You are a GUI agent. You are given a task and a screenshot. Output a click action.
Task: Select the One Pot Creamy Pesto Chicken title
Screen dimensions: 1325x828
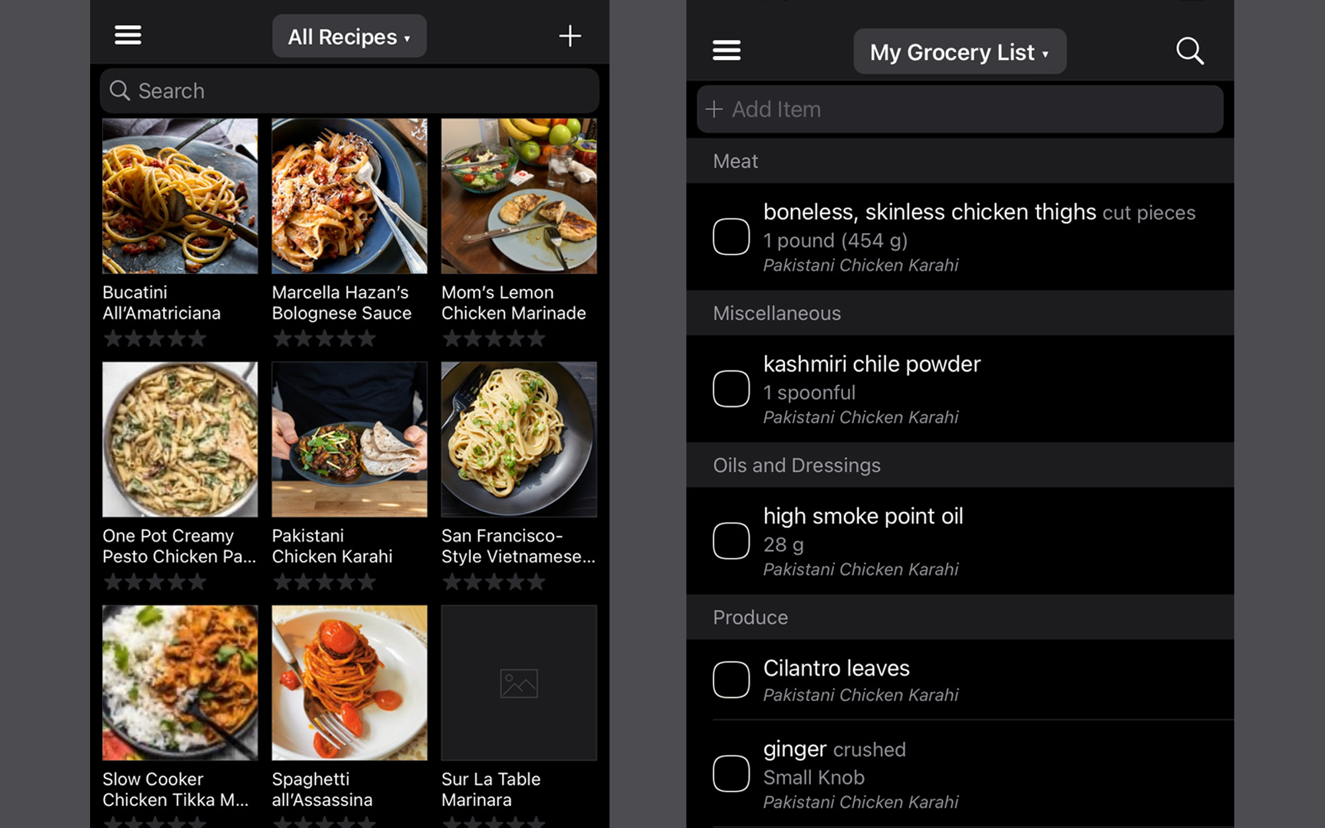[179, 546]
